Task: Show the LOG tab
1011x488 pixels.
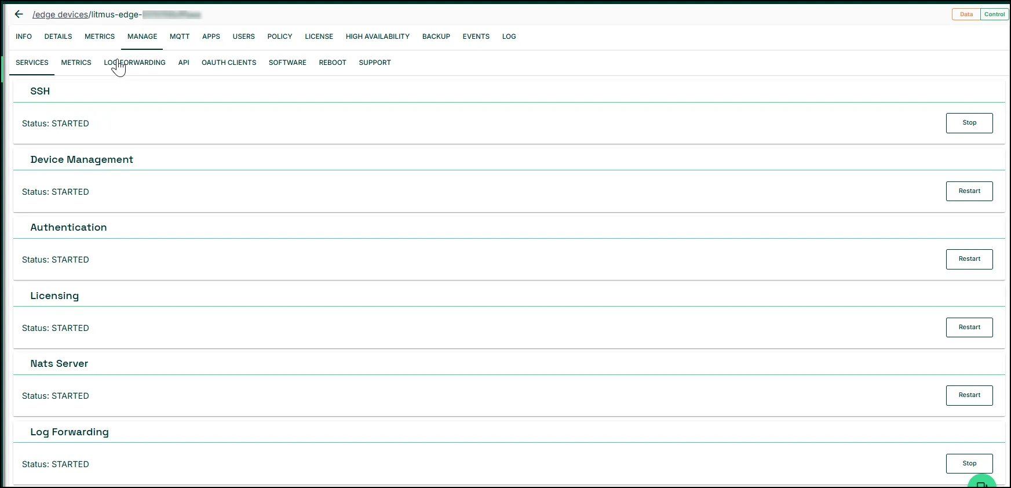Action: [509, 37]
